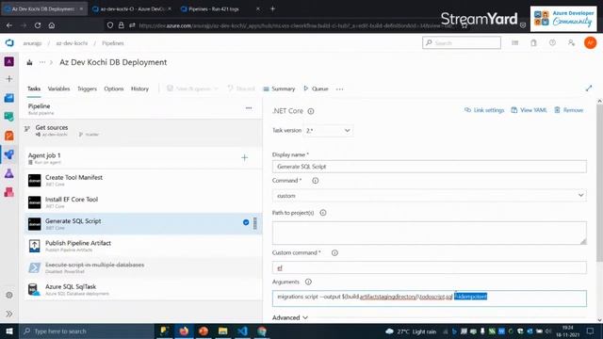Open the az-dev-kochi breadcrumb link
The image size is (603, 339).
pyautogui.click(x=72, y=43)
